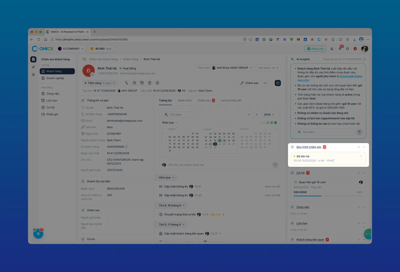Click the add note icon in action row
The image size is (400, 272).
click(x=134, y=83)
